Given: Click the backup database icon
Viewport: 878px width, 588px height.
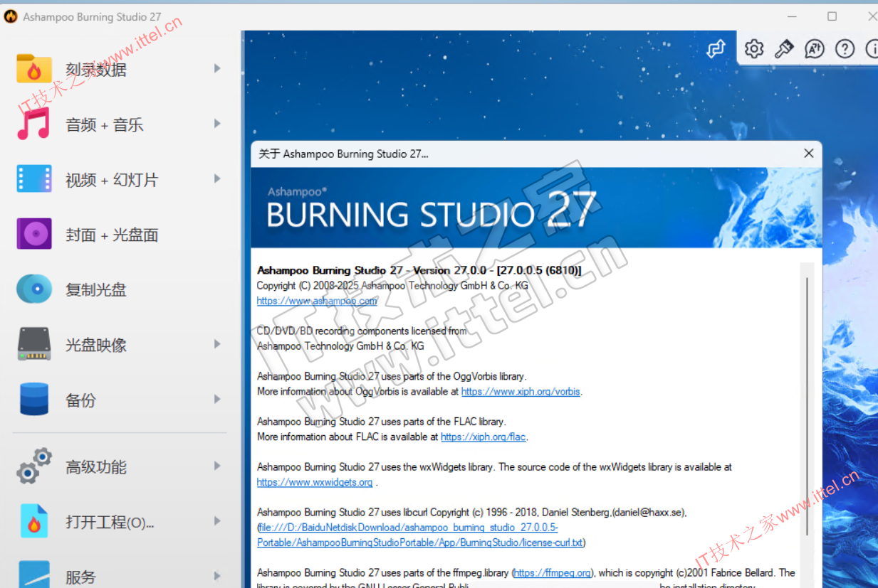Looking at the screenshot, I should pyautogui.click(x=33, y=400).
